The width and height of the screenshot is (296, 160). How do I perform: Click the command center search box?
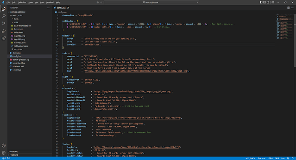coord(151,3)
